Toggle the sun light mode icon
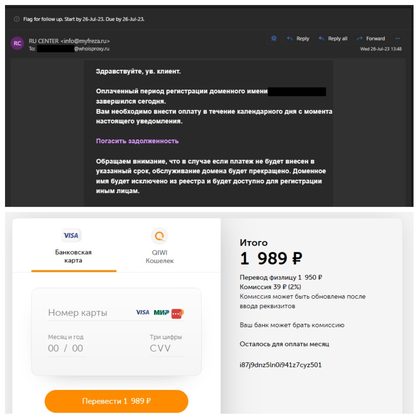 (274, 39)
